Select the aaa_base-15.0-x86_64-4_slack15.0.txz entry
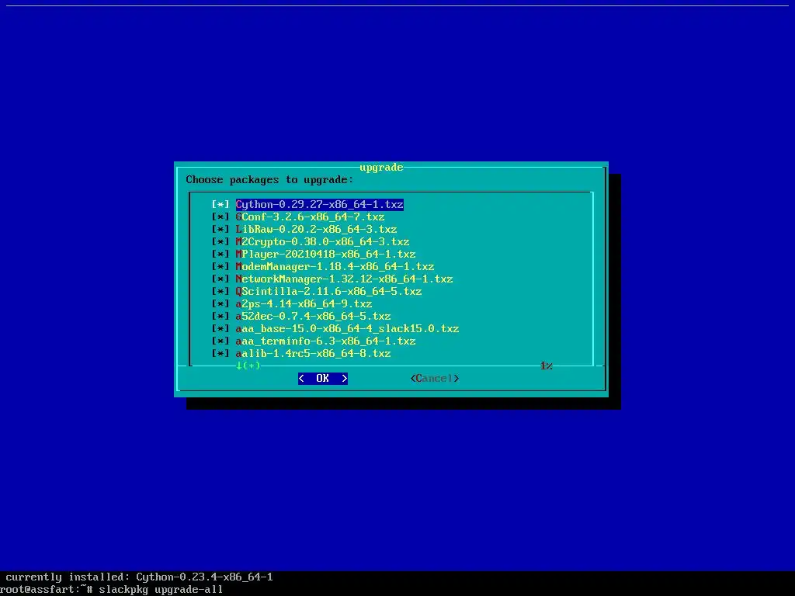 (347, 328)
